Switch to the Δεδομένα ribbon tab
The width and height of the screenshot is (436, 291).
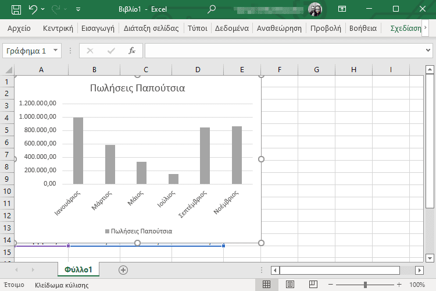pos(232,28)
